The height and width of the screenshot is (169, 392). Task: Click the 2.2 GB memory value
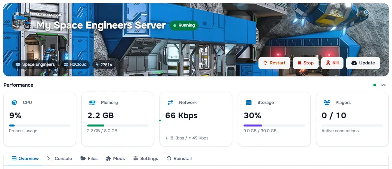100,116
